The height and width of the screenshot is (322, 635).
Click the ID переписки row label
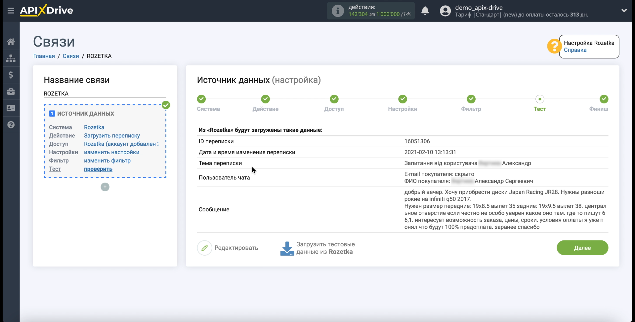point(216,141)
